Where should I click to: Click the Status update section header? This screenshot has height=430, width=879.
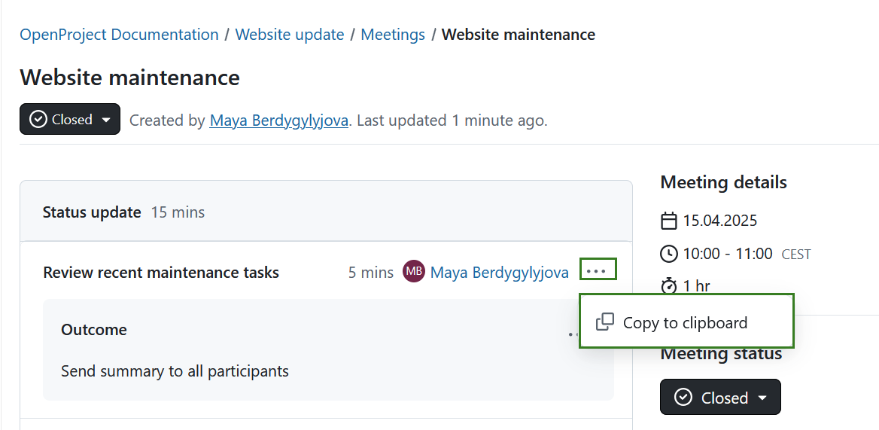(x=92, y=212)
